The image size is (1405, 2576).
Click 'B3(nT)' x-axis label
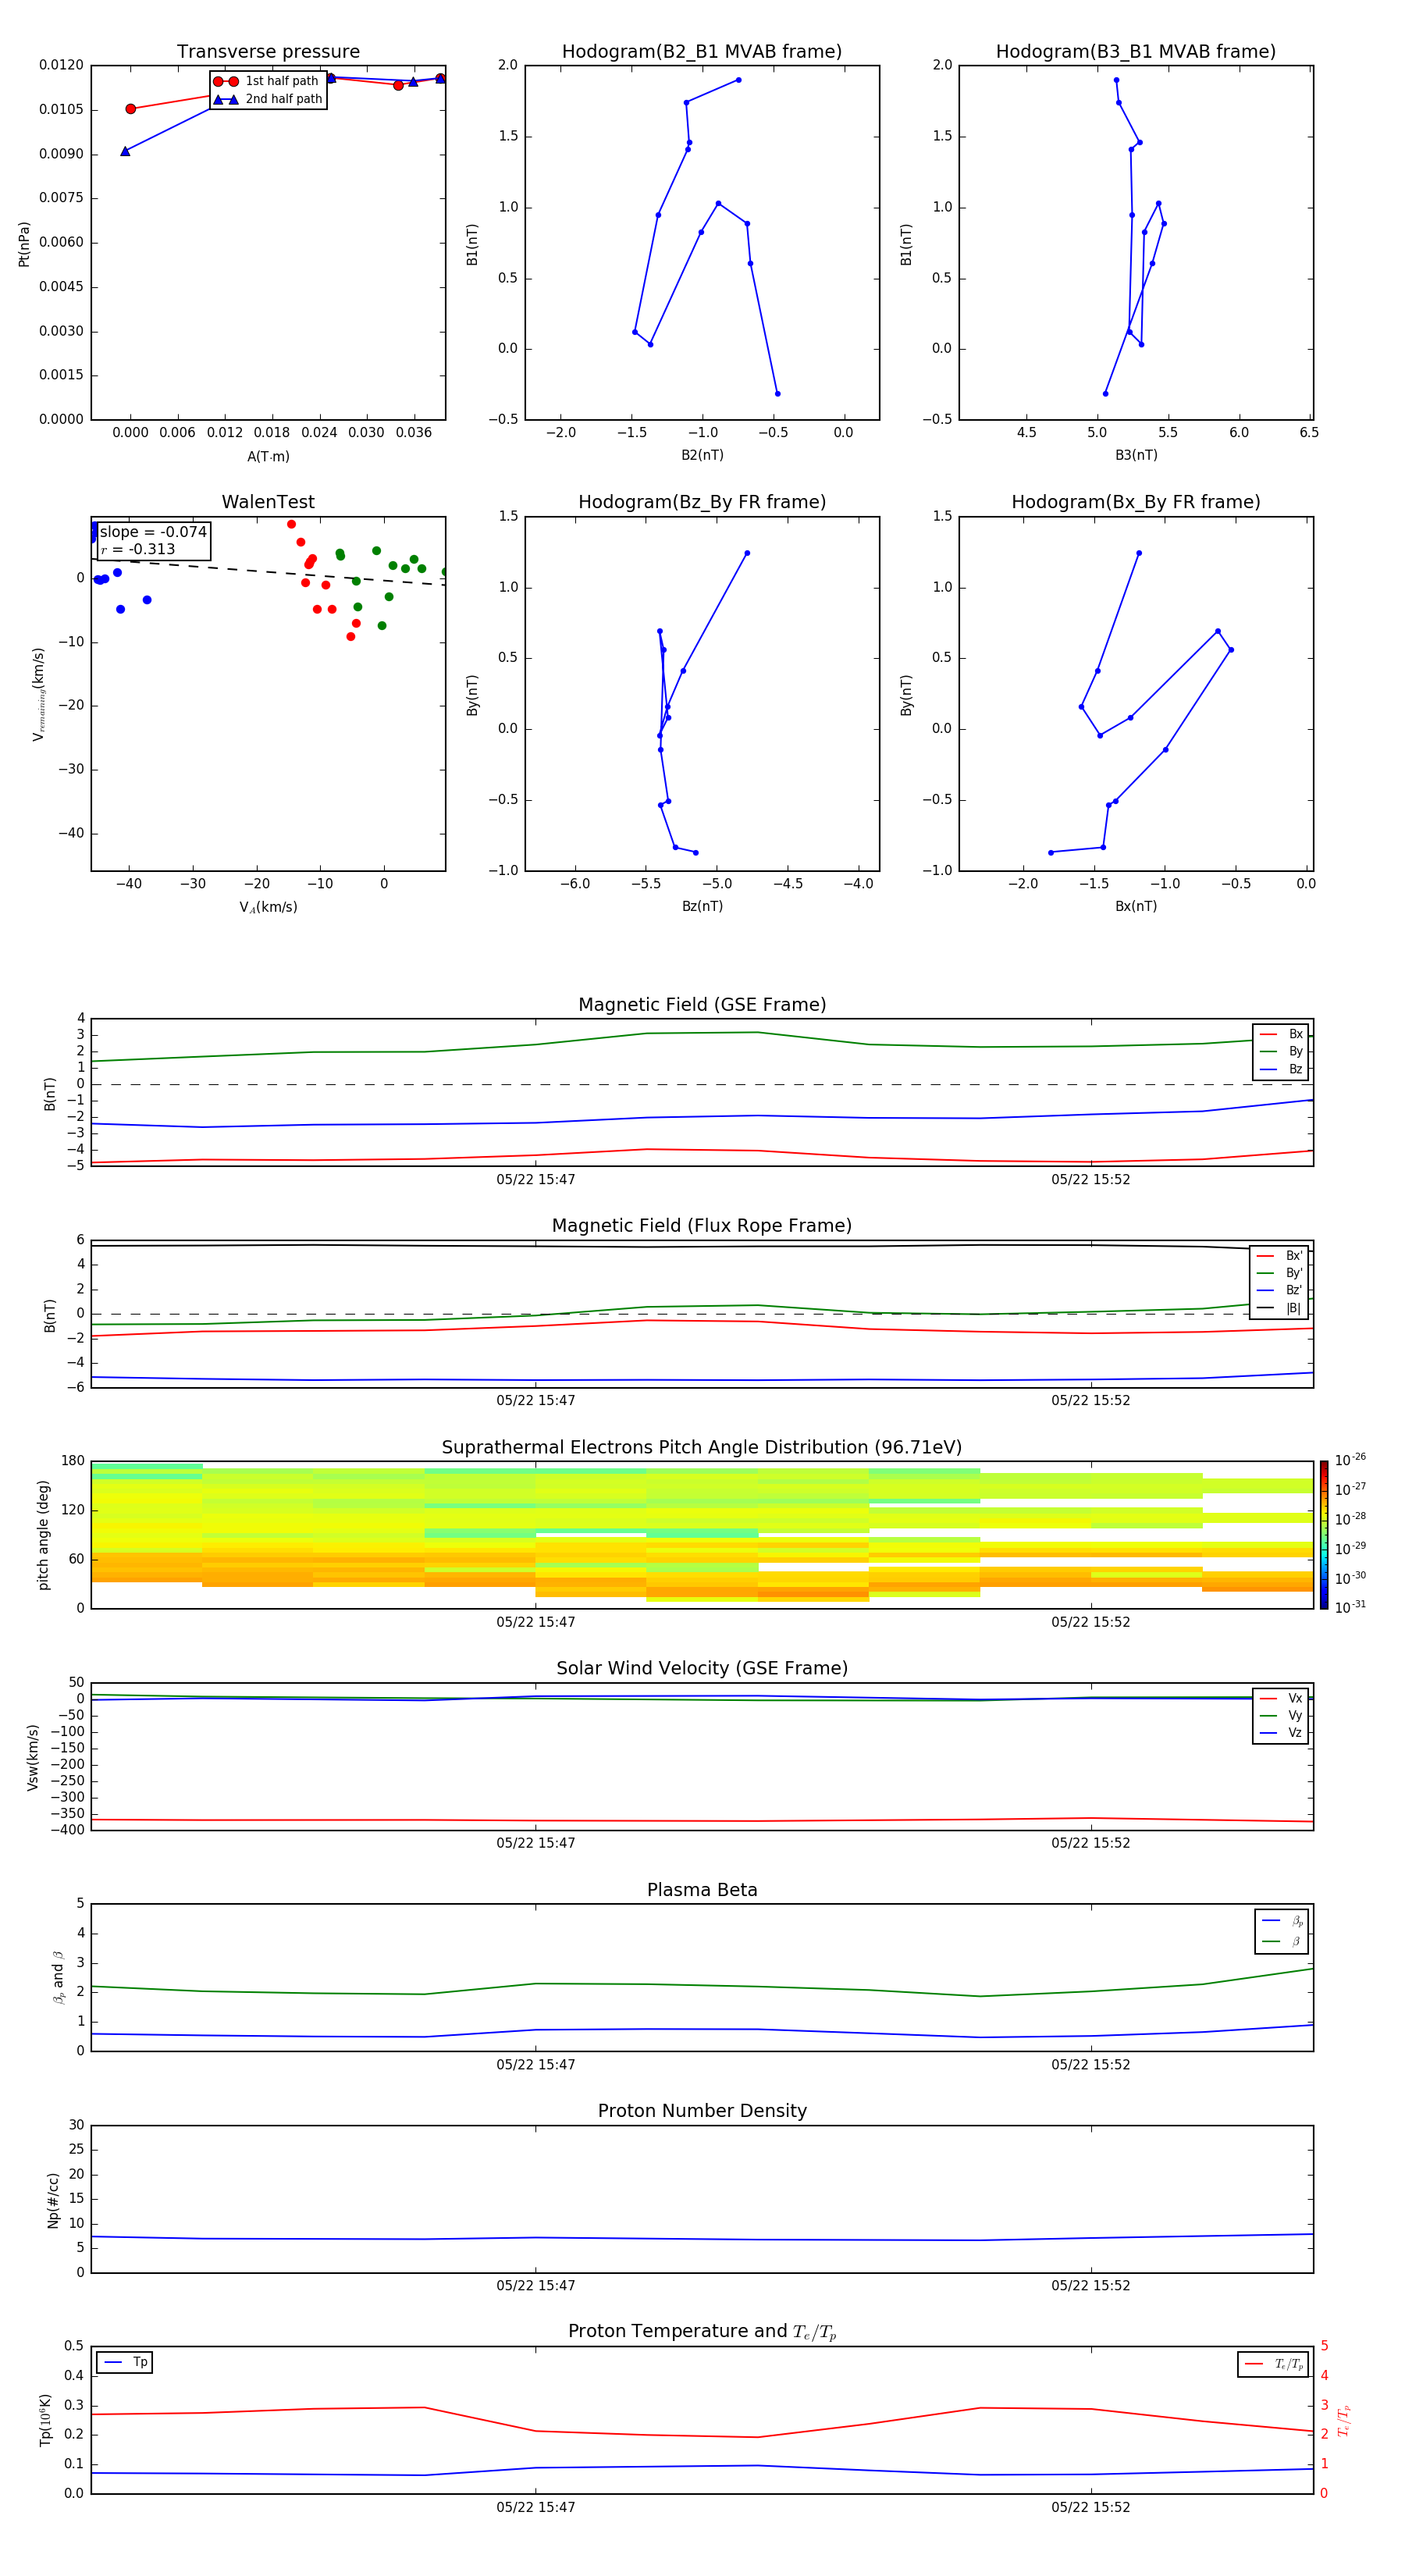[1136, 455]
